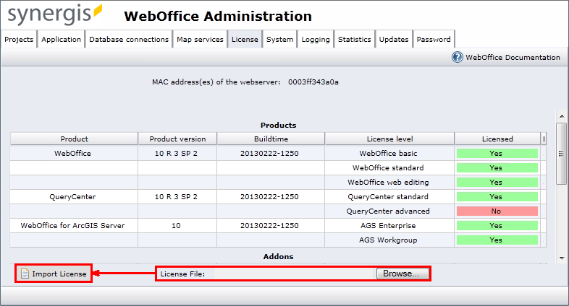Image resolution: width=569 pixels, height=306 pixels.
Task: Open the WebOffice Documentation link
Action: pos(513,57)
